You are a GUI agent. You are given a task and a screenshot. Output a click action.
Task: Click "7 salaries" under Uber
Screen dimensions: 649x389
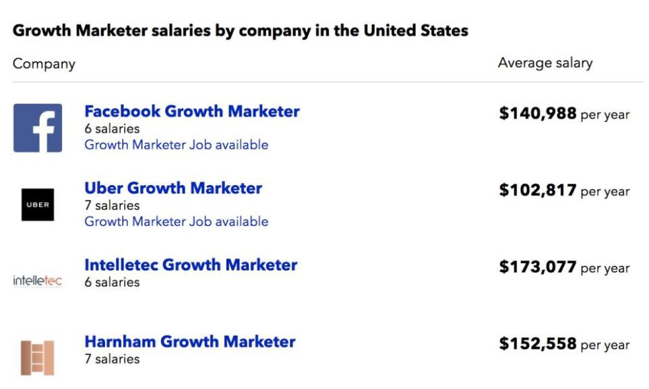point(112,205)
